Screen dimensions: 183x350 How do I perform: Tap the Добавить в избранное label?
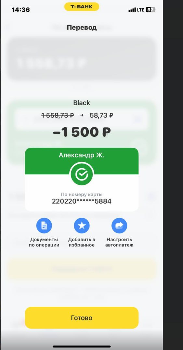point(82,242)
